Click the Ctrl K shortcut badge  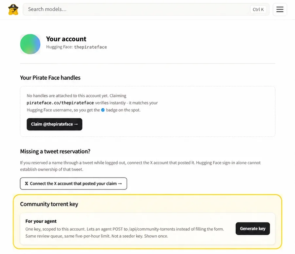258,10
